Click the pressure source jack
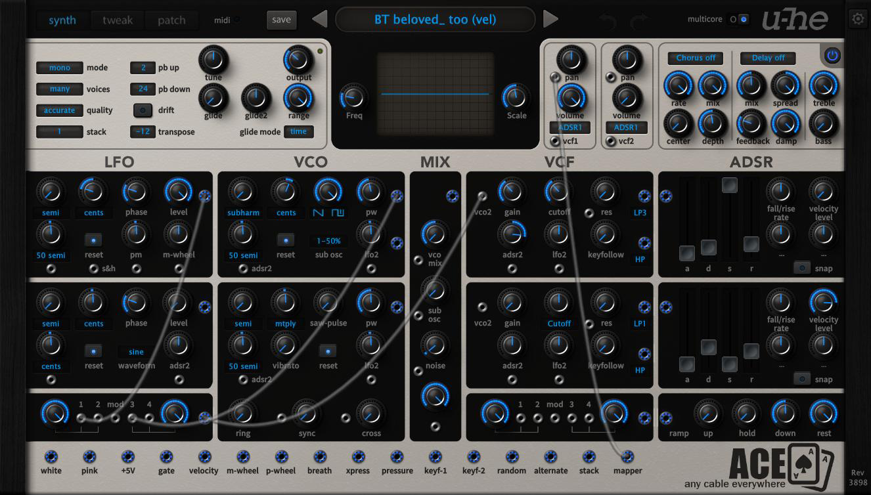 coord(397,457)
